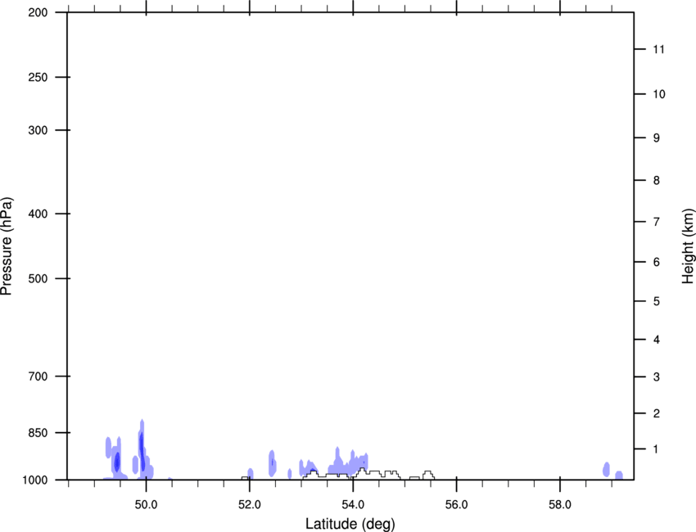The image size is (696, 532).
Task: Click the 56.0 latitude tick label
Action: tap(456, 505)
